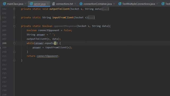Click the opponentResponse end fold marker
Image resolution: width=170 pixels, height=96 pixels.
pos(14,61)
